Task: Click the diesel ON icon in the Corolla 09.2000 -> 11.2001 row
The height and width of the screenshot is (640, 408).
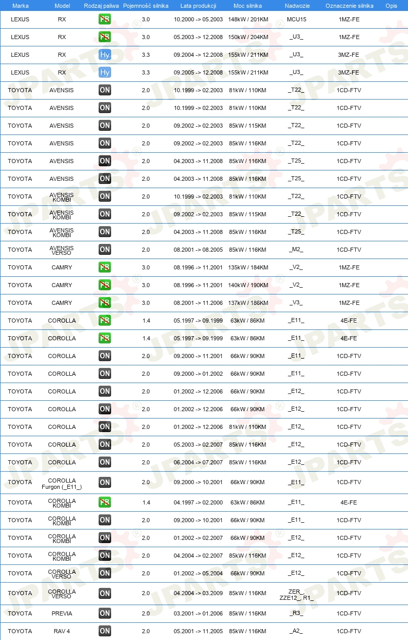Action: click(x=105, y=356)
